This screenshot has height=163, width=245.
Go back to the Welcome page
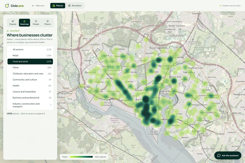click(38, 5)
